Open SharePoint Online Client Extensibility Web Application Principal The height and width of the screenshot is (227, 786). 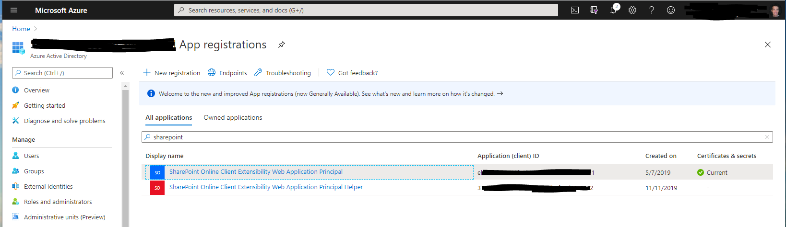(x=256, y=171)
